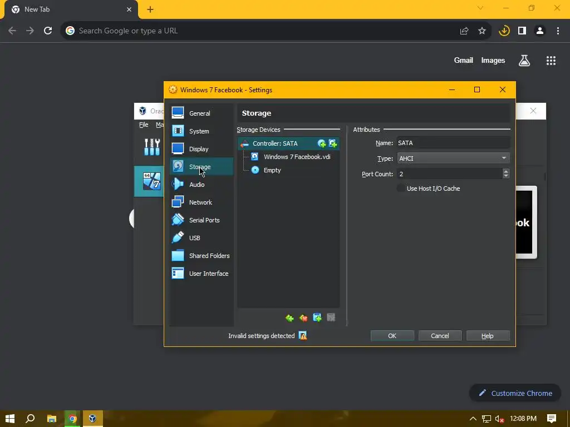Screen dimensions: 570x427
Task: Open the Google apps grid
Action: tap(551, 61)
